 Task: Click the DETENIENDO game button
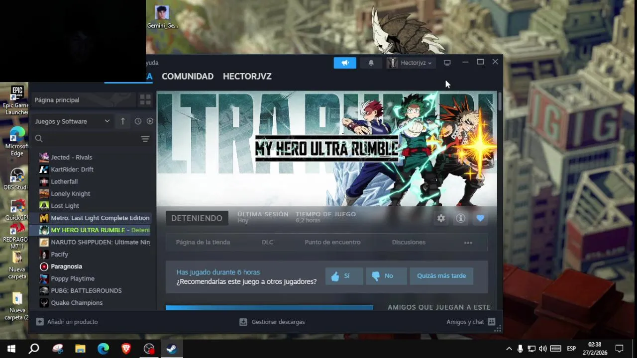pos(197,218)
